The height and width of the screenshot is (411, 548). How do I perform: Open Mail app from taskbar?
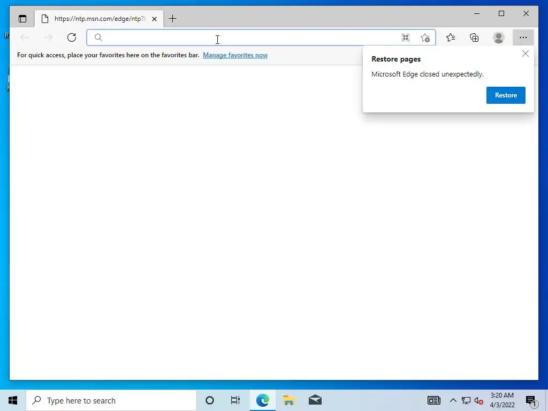click(315, 400)
